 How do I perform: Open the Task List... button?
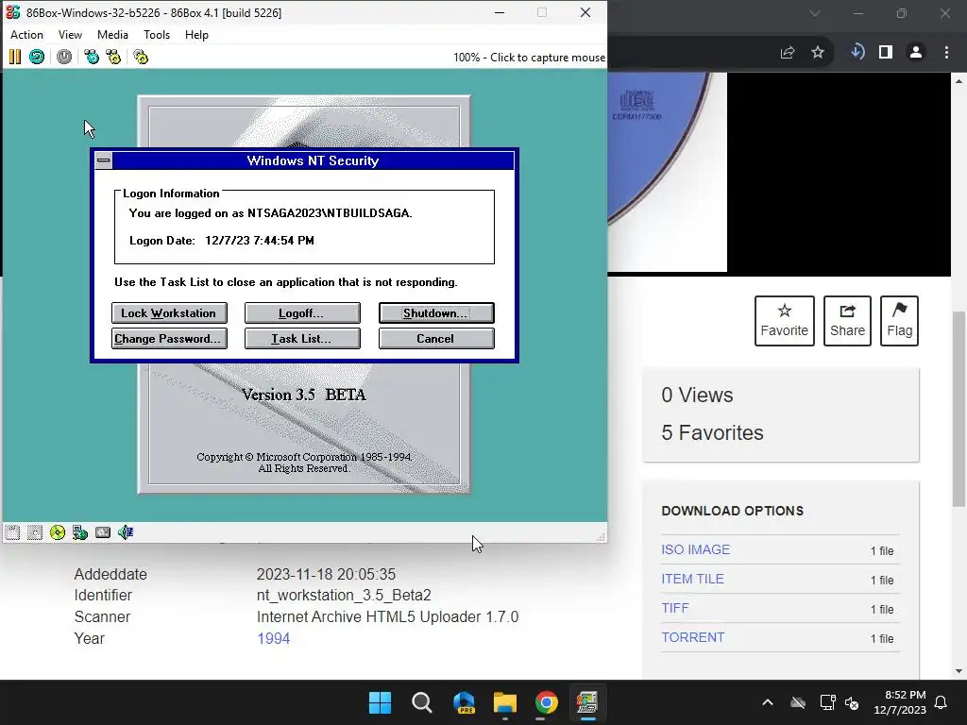pos(302,339)
